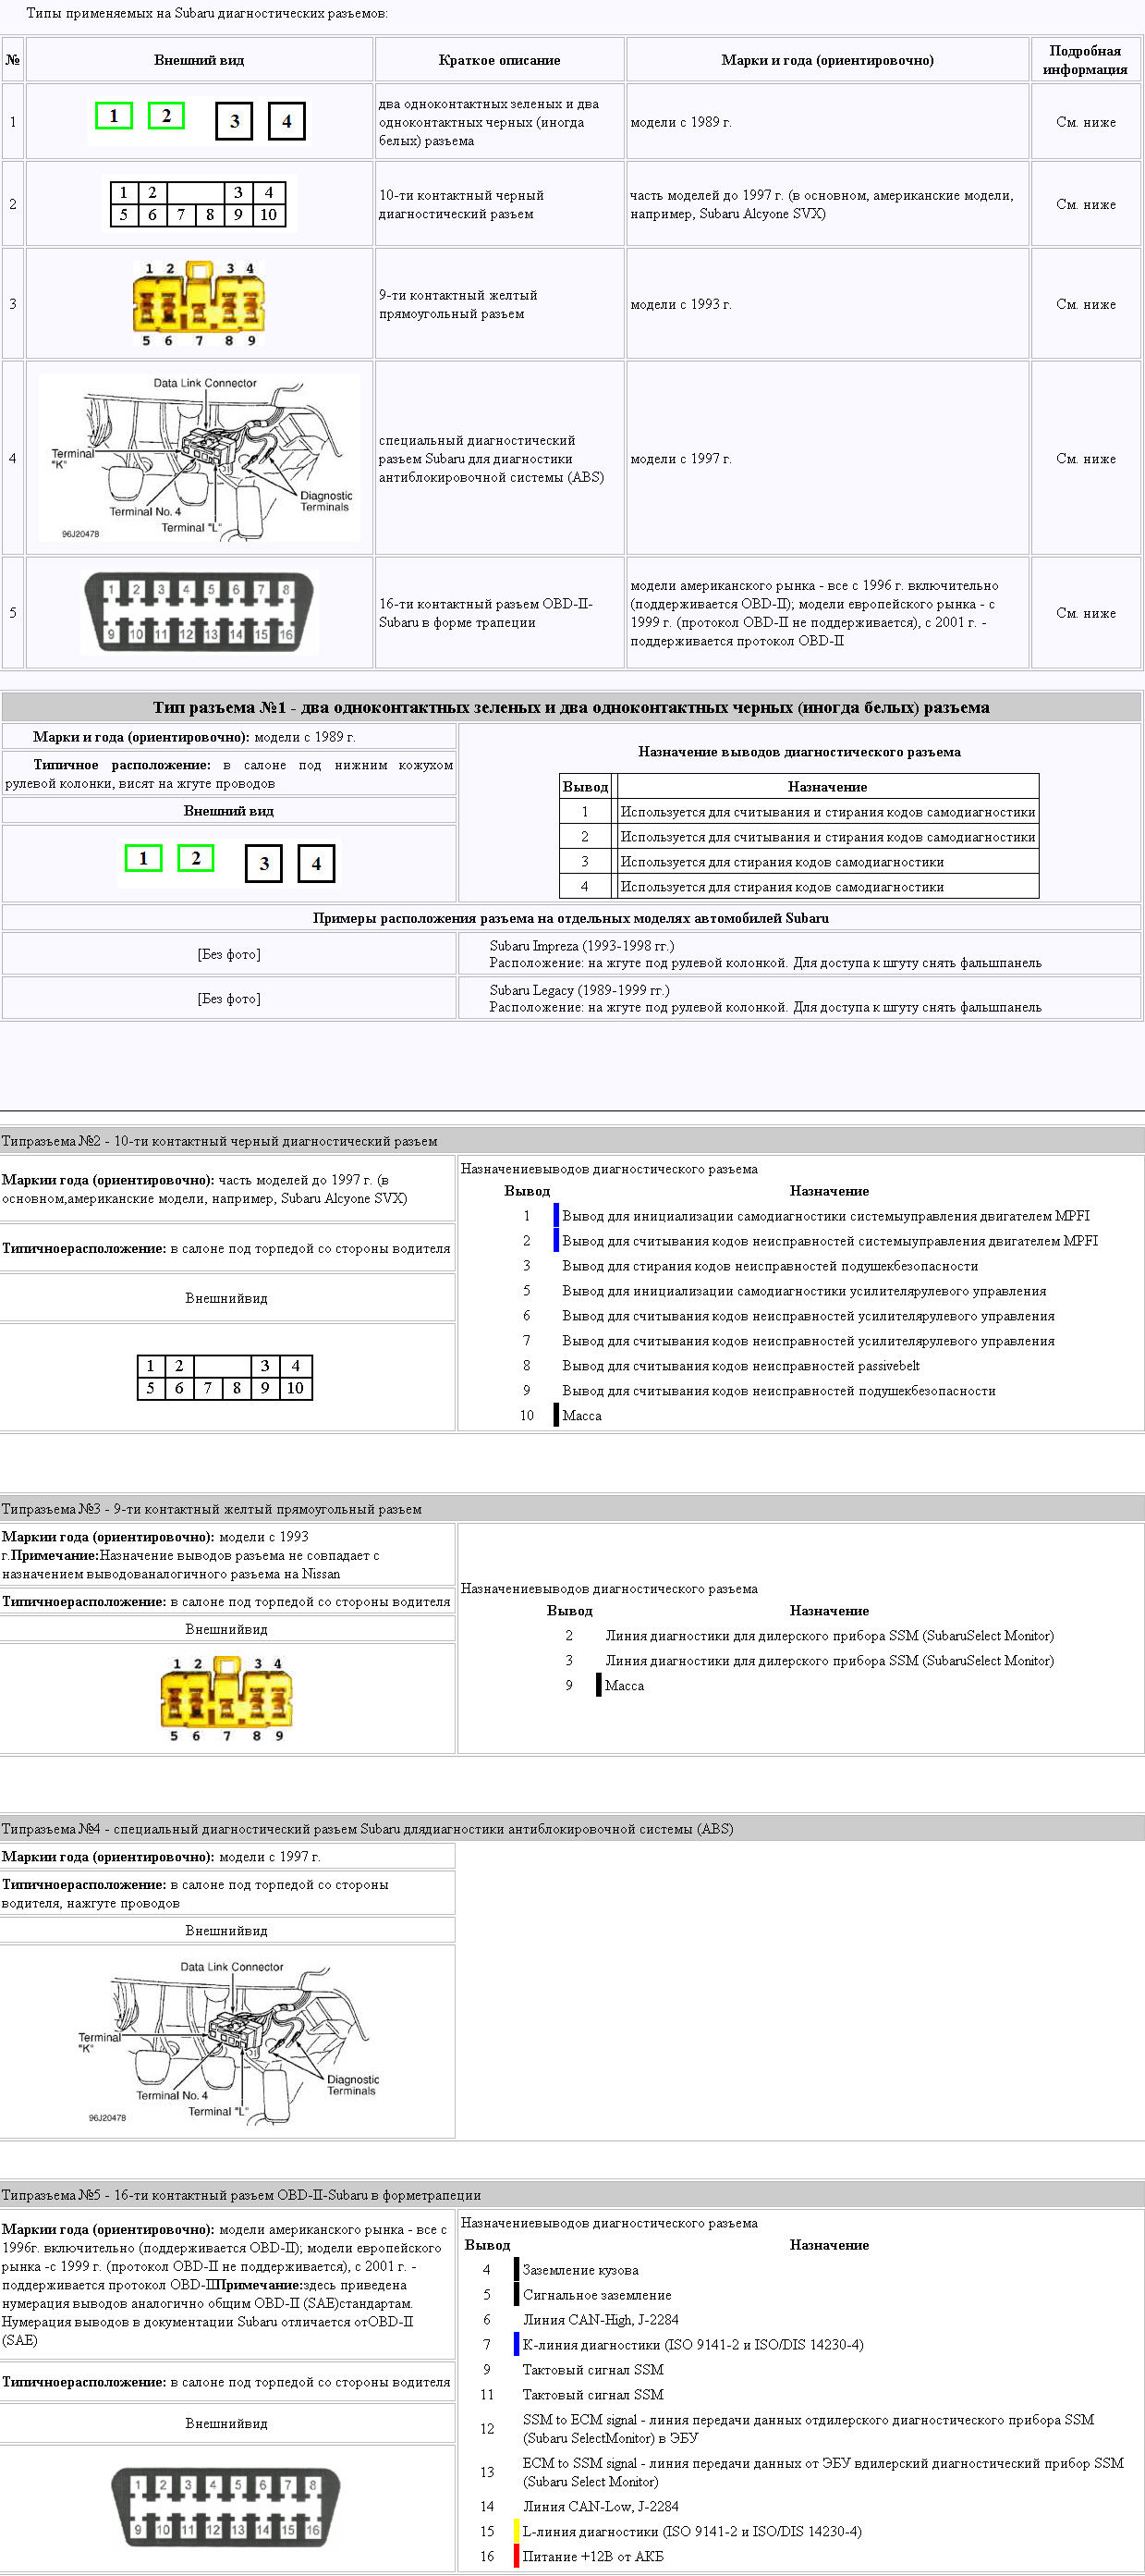
Task: Click the 'ECM to SSM signal' pin 13 description
Action: pyautogui.click(x=822, y=2472)
